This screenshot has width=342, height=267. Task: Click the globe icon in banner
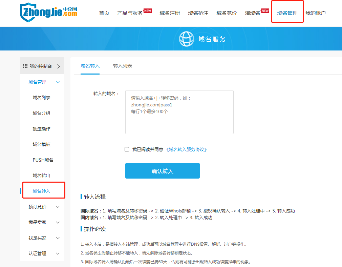coord(186,39)
